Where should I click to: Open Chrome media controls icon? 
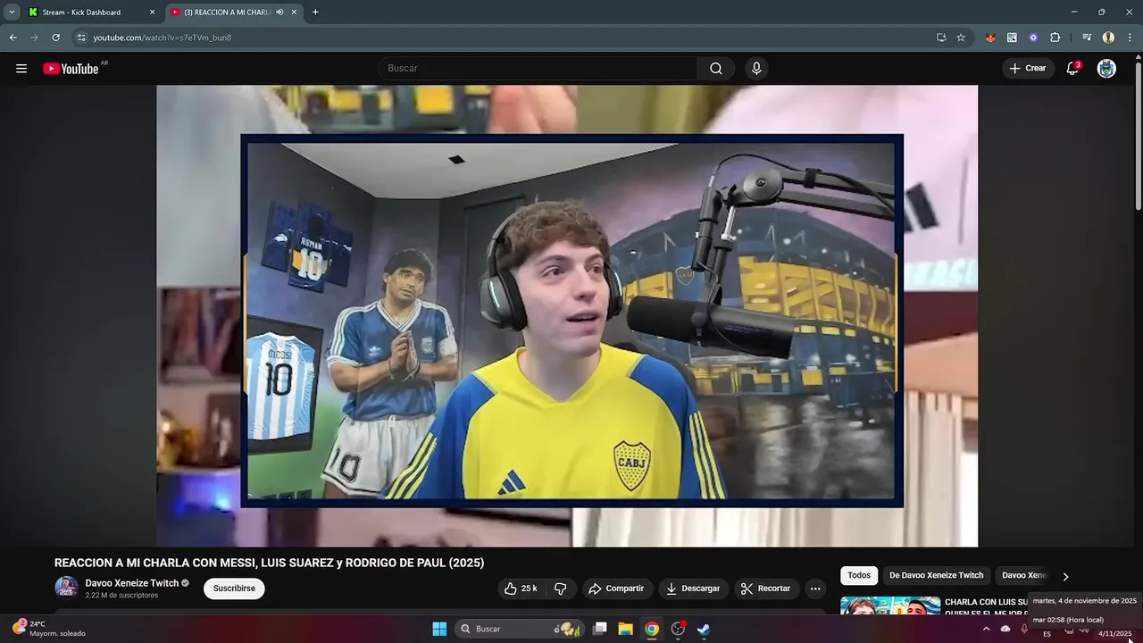click(1087, 38)
